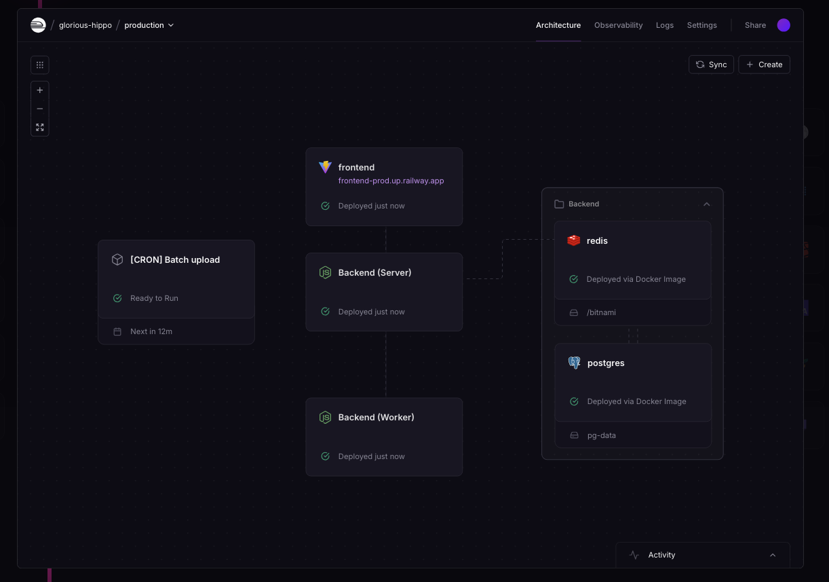Open the frontend-prod.up.railway.app link

tap(391, 181)
